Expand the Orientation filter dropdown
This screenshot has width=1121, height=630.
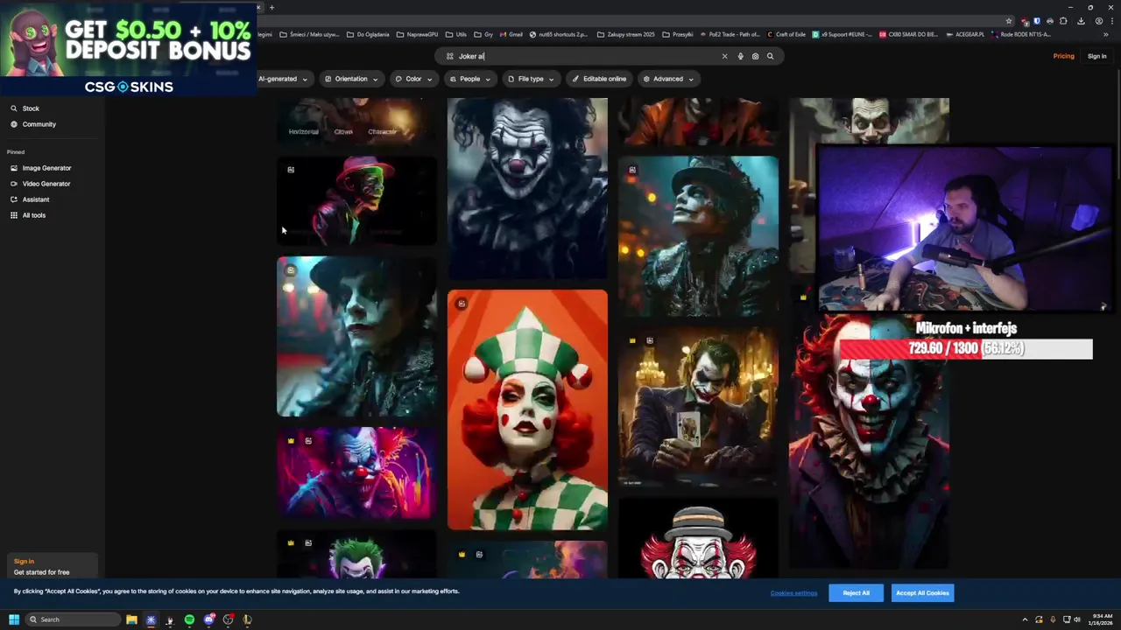tap(351, 79)
